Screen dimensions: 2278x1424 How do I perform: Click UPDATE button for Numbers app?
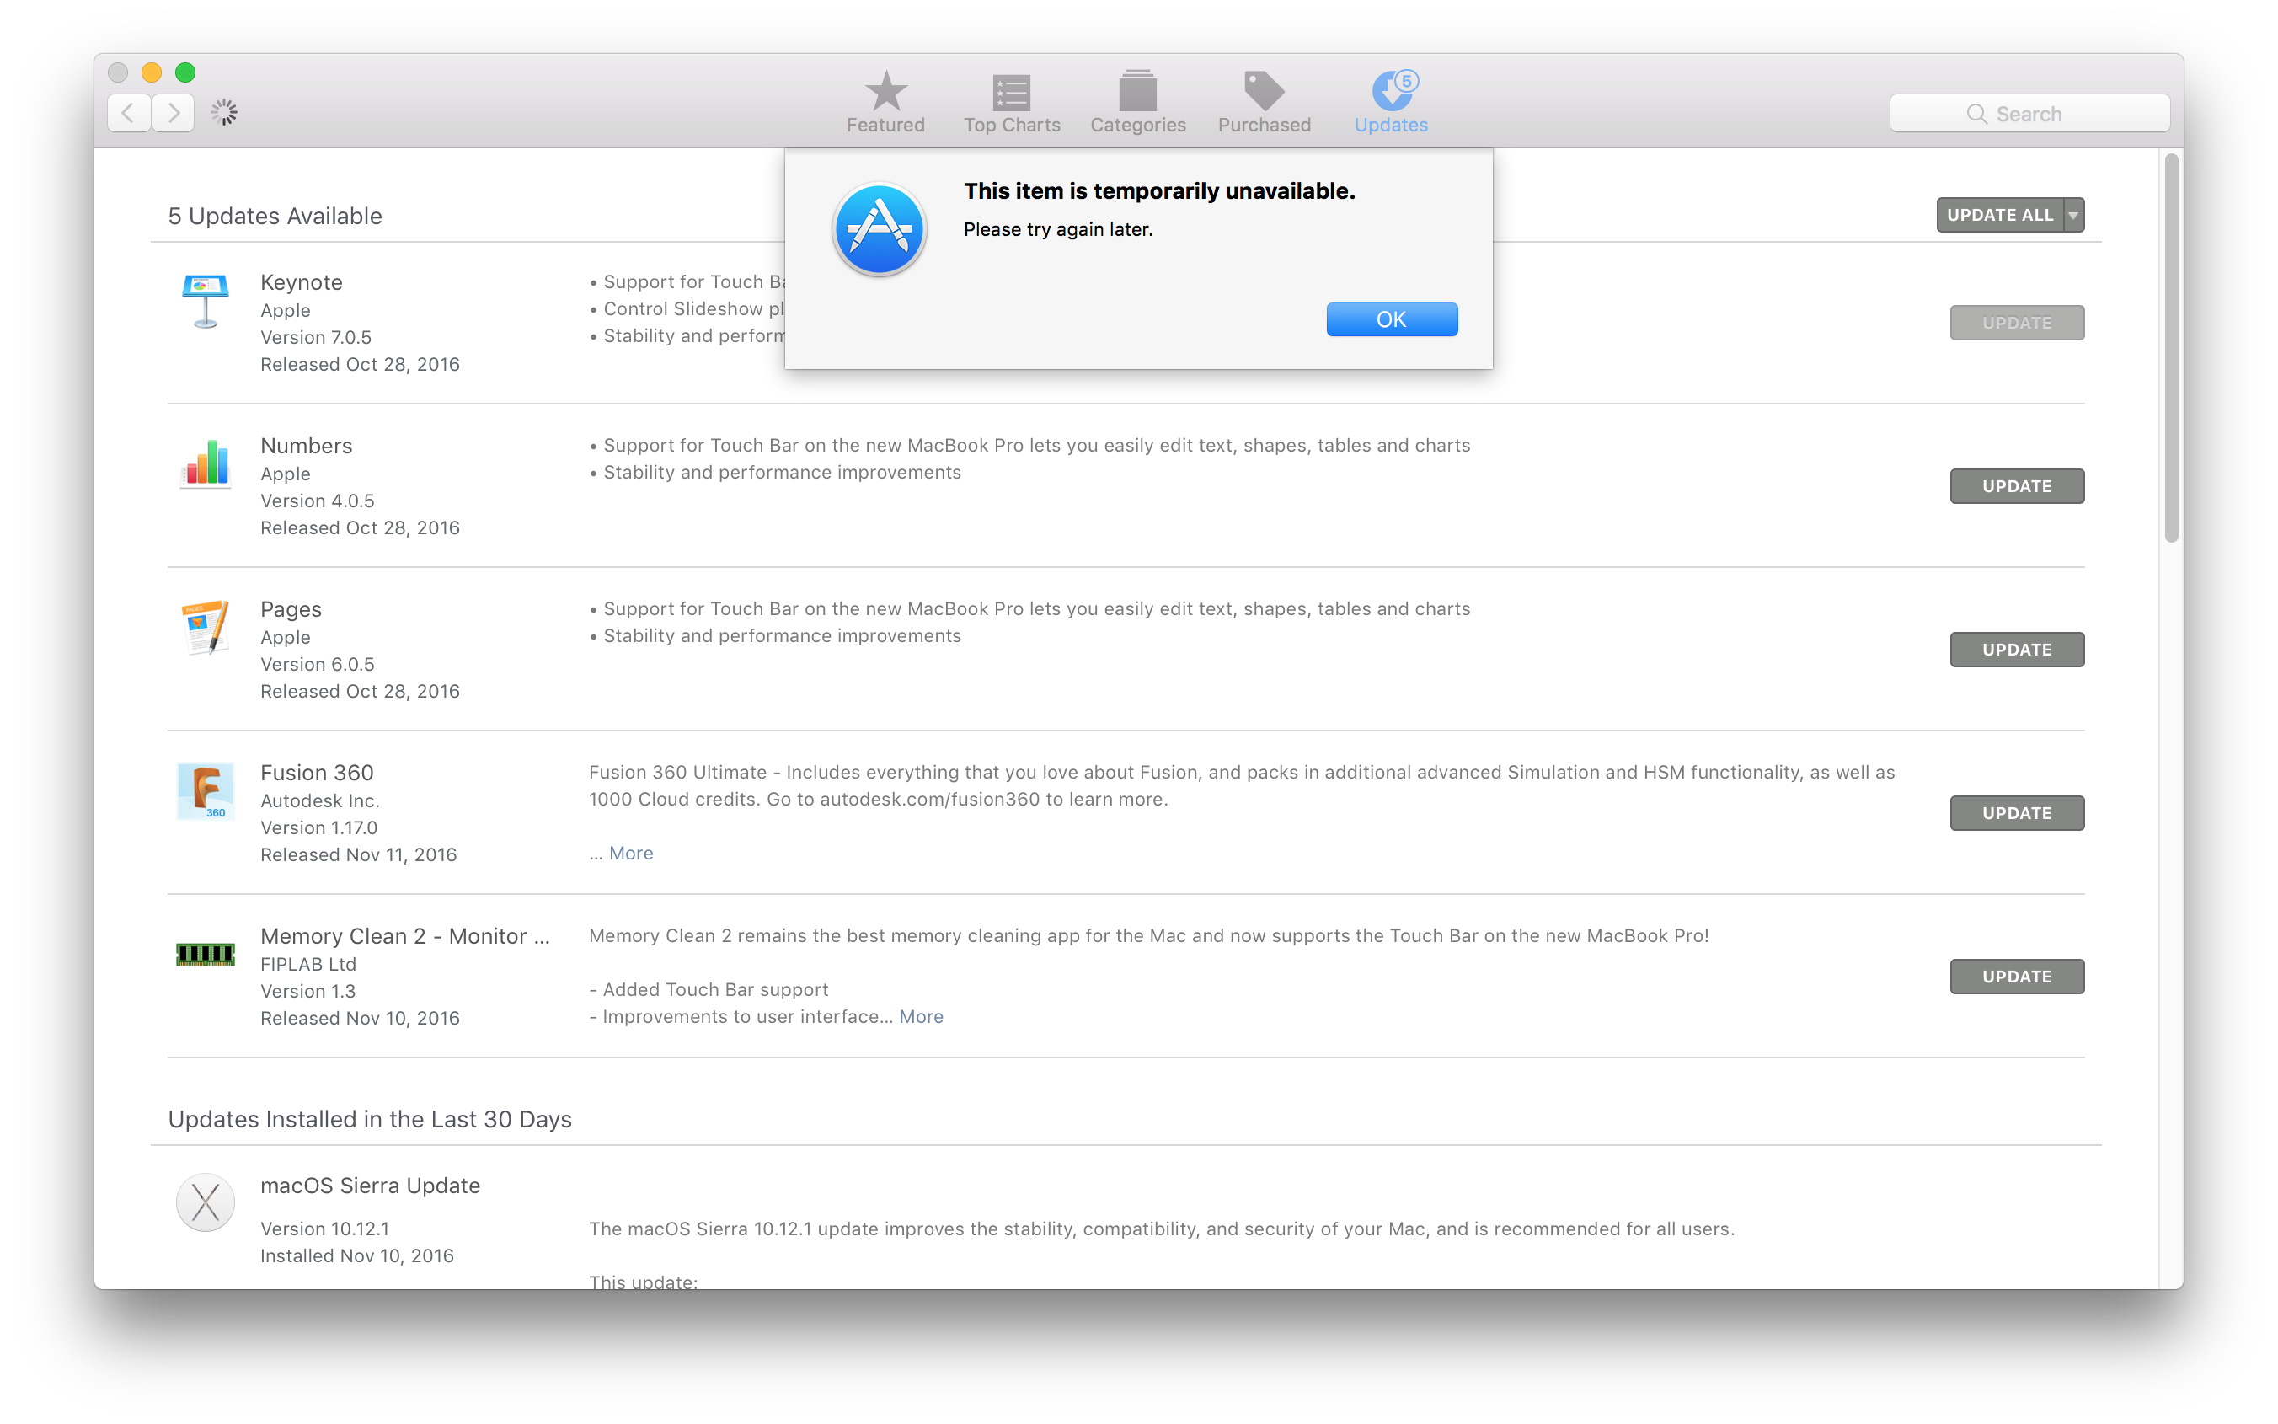click(x=2016, y=484)
